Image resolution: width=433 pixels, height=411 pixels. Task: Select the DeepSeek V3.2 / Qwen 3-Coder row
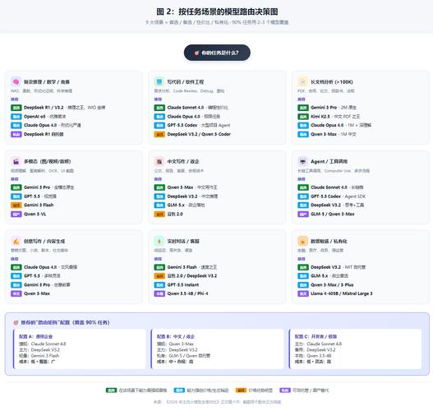(x=192, y=134)
